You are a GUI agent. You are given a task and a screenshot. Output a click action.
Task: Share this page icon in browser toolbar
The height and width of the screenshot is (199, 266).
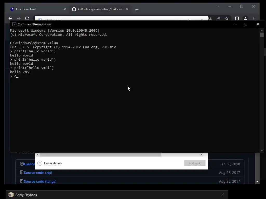pyautogui.click(x=218, y=18)
